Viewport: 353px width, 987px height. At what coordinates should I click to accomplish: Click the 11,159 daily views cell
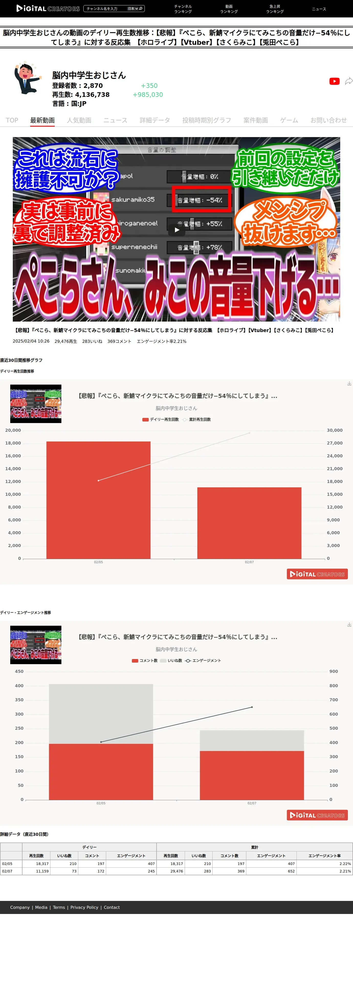[x=36, y=871]
